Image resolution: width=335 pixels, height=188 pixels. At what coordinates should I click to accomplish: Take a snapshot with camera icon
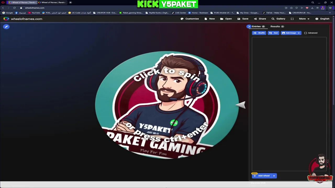[x=291, y=8]
